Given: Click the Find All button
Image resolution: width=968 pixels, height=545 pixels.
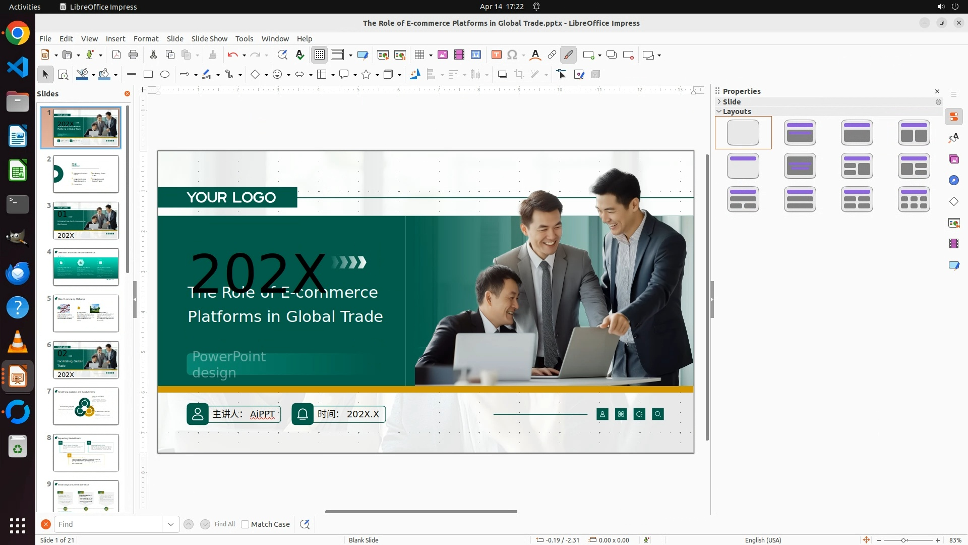Looking at the screenshot, I should (224, 524).
